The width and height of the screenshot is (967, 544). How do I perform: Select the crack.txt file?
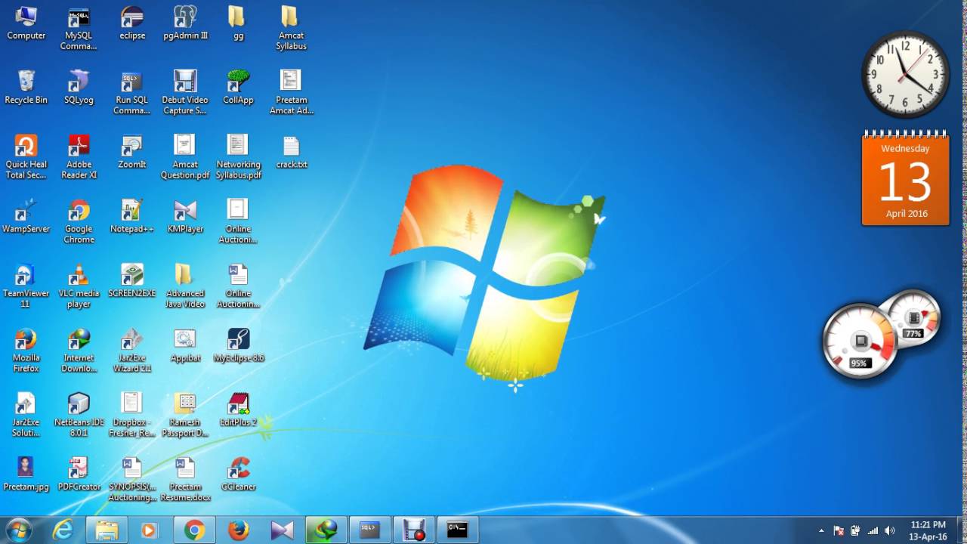(291, 152)
